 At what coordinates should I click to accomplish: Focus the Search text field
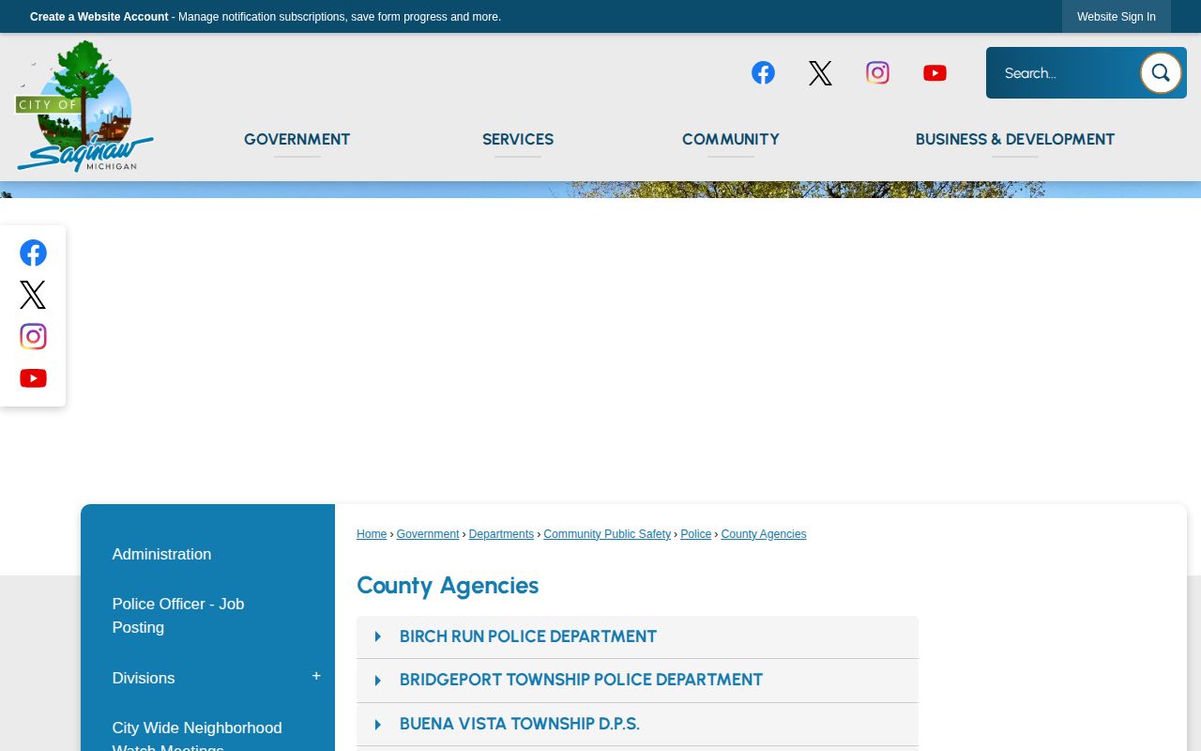pos(1065,73)
